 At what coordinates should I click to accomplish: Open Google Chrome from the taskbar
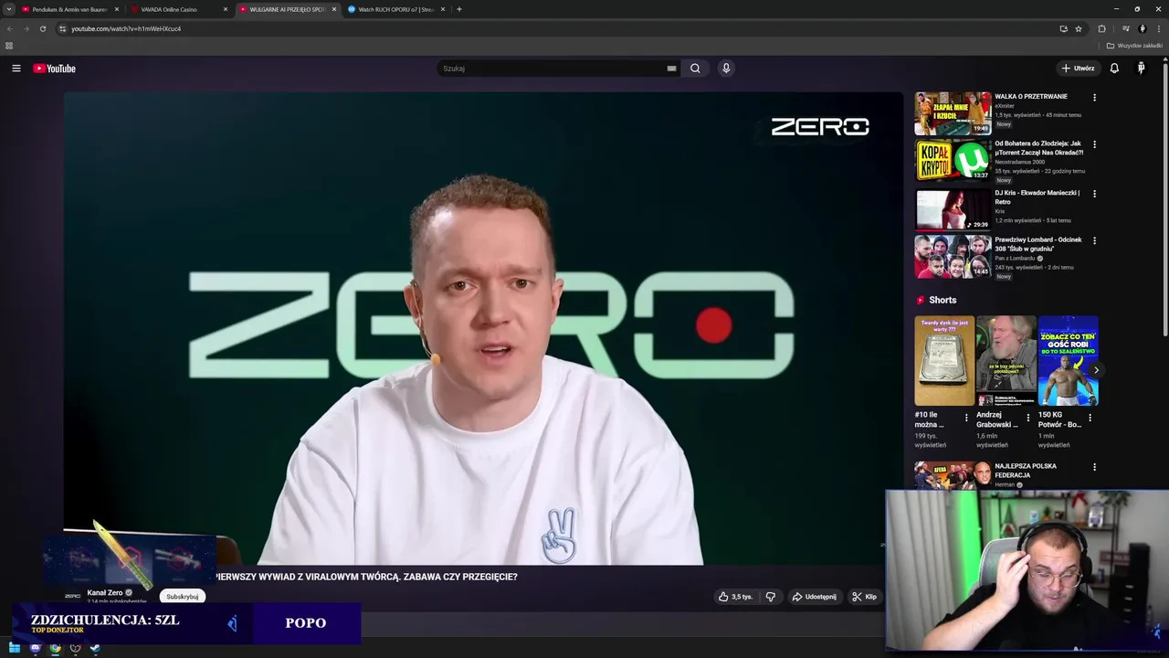click(x=55, y=649)
